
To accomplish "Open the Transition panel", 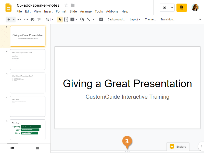I will tap(168, 20).
